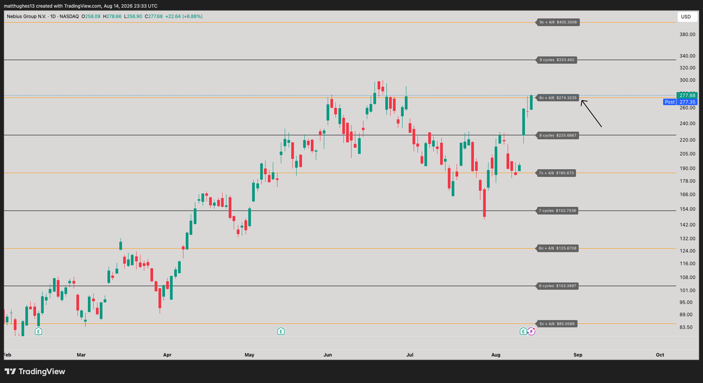Select the 8 cycles $225.6867 level label
The height and width of the screenshot is (383, 703).
pos(558,135)
